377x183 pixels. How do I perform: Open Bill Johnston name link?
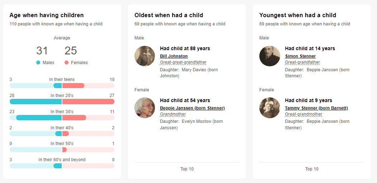tap(174, 56)
